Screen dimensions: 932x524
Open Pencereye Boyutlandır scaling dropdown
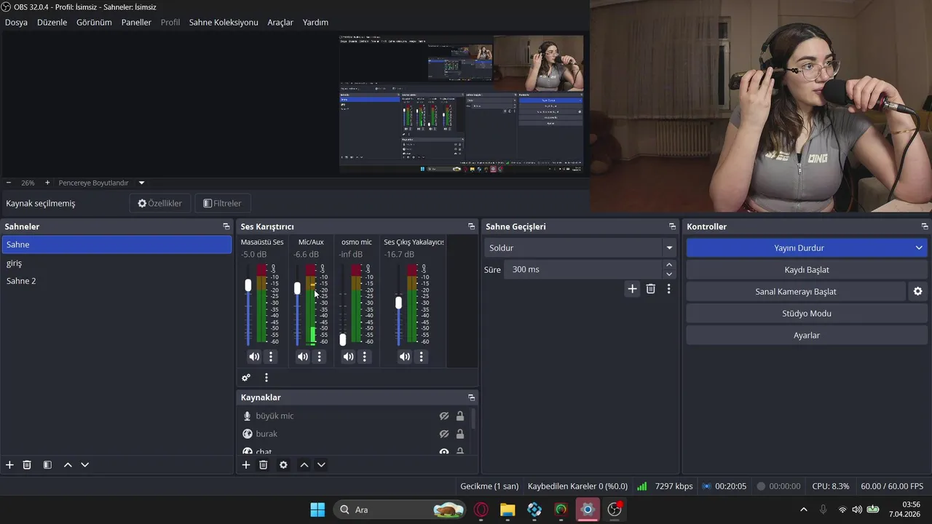101,183
